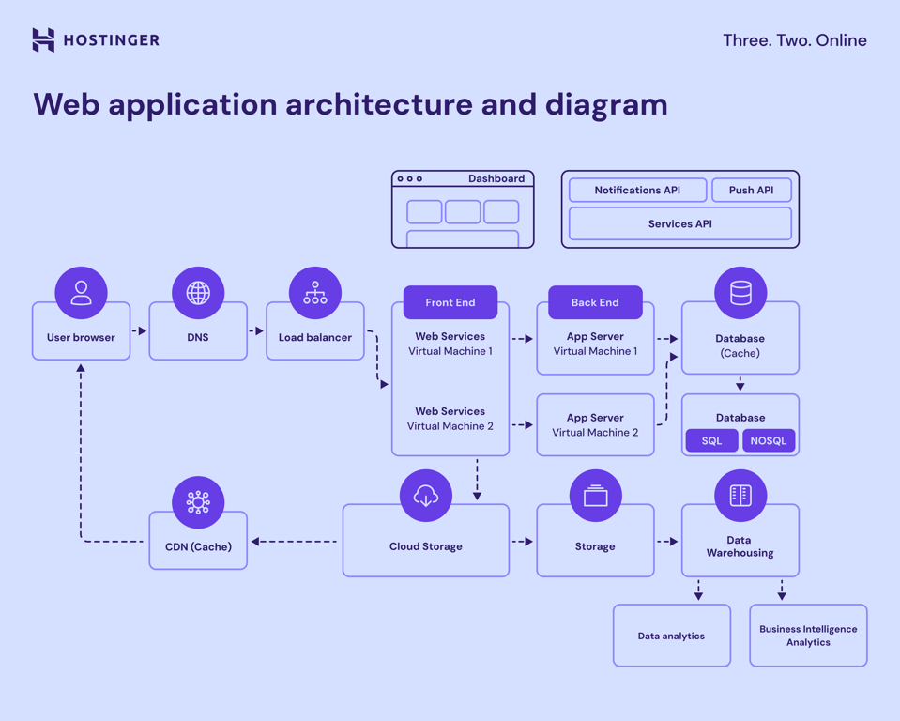The width and height of the screenshot is (900, 721).
Task: Click the Notifications API button
Action: pyautogui.click(x=636, y=190)
